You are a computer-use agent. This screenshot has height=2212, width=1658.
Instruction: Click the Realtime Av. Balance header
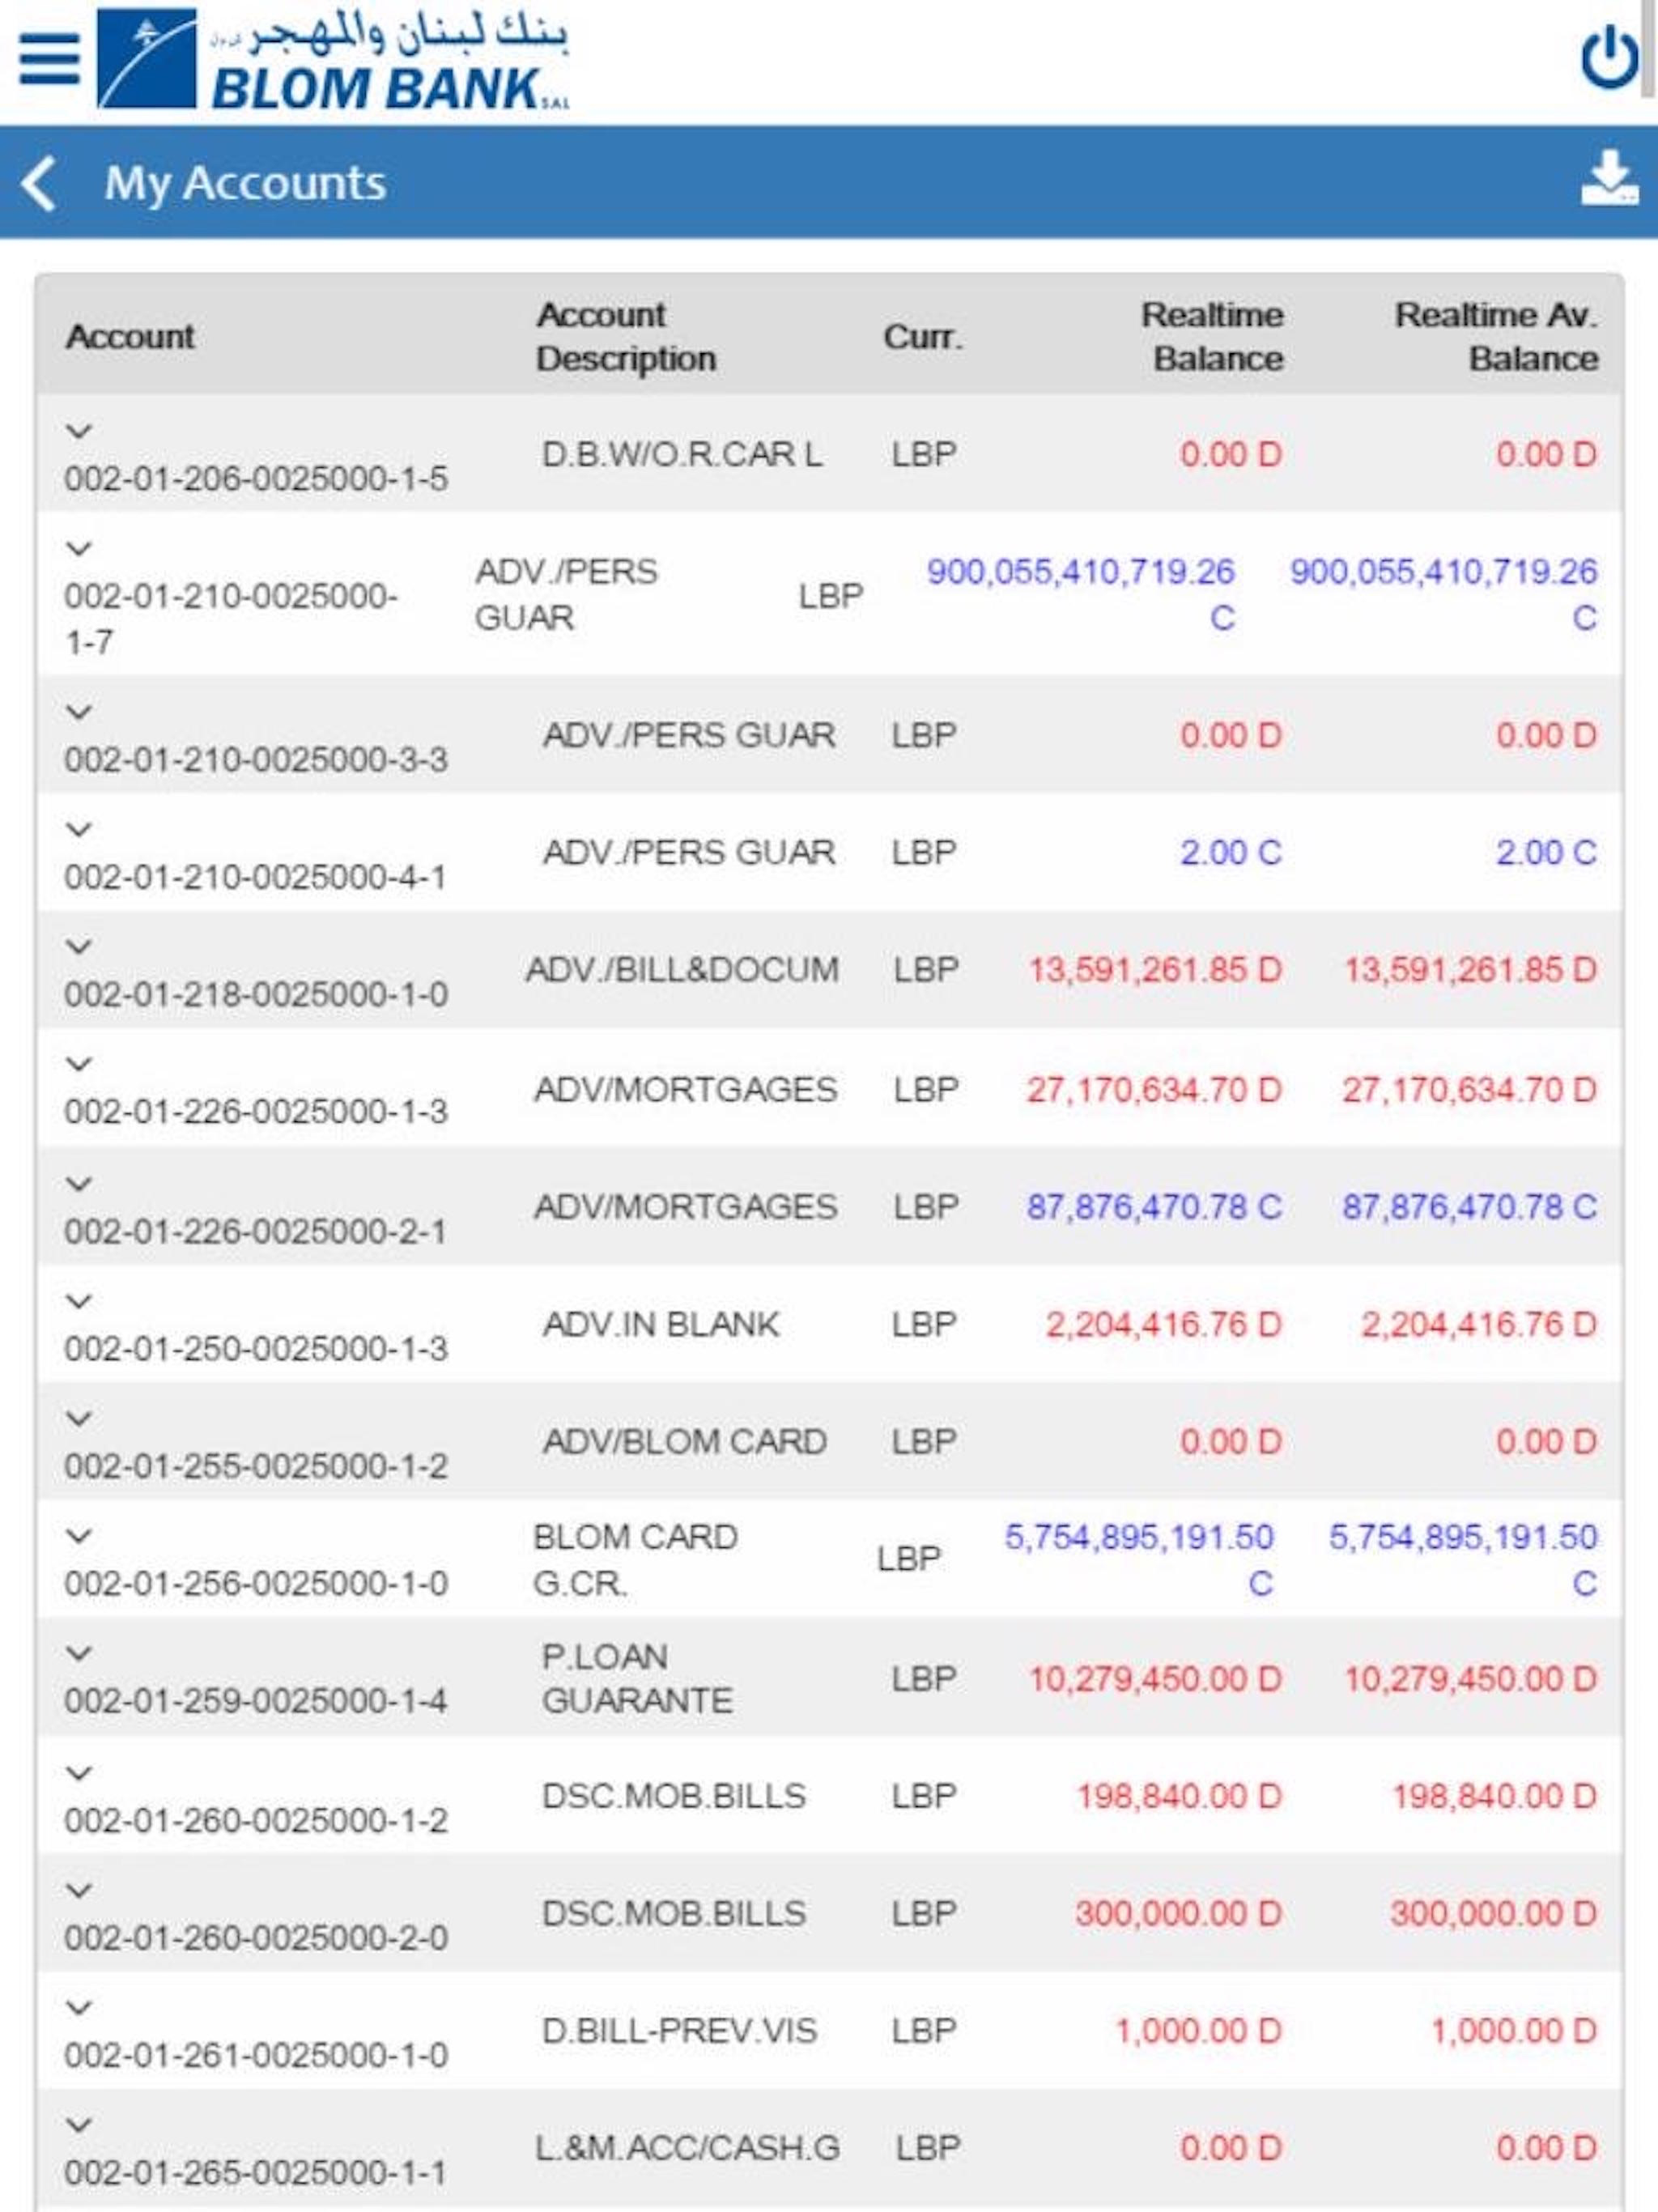(x=1497, y=336)
